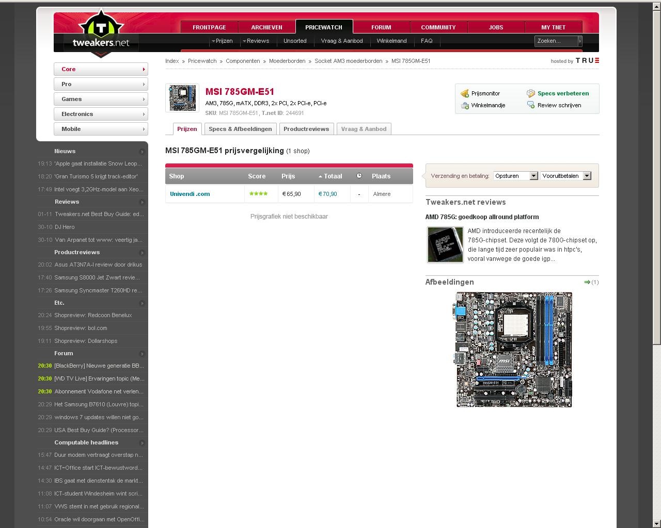
Task: Click the Productreviews sidebar arrow icon
Action: point(142,253)
